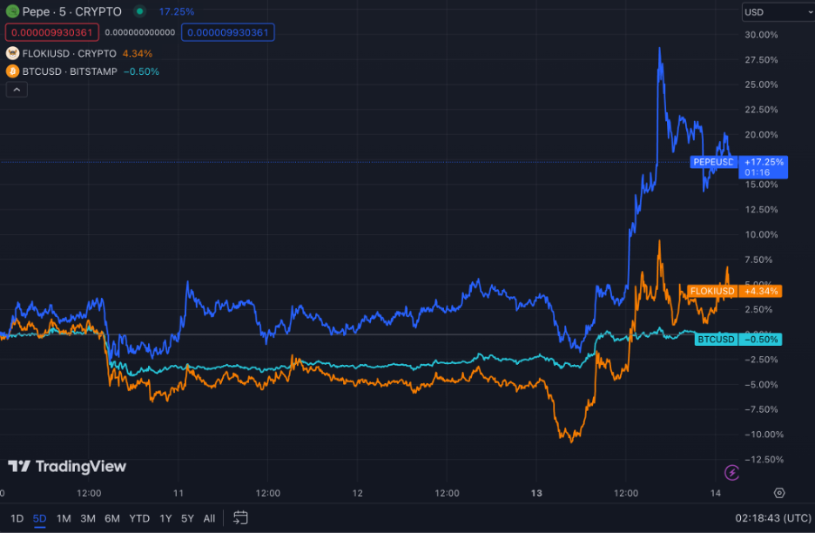The height and width of the screenshot is (533, 815).
Task: Show the All time range
Action: [209, 518]
